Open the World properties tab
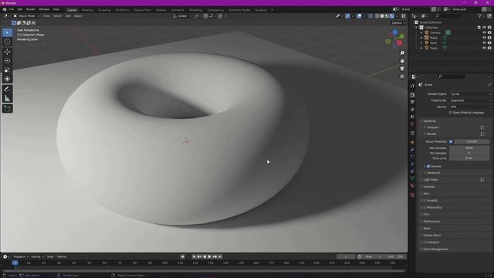 click(412, 124)
